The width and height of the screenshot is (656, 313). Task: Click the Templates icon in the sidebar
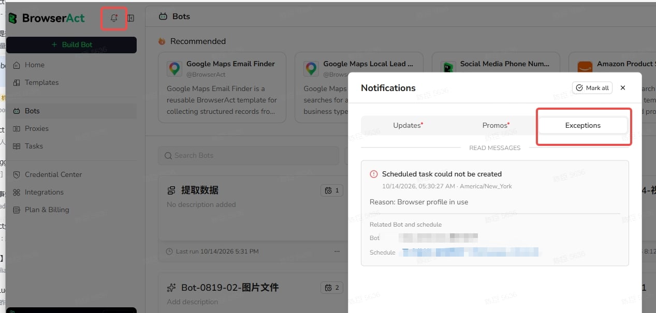[17, 82]
